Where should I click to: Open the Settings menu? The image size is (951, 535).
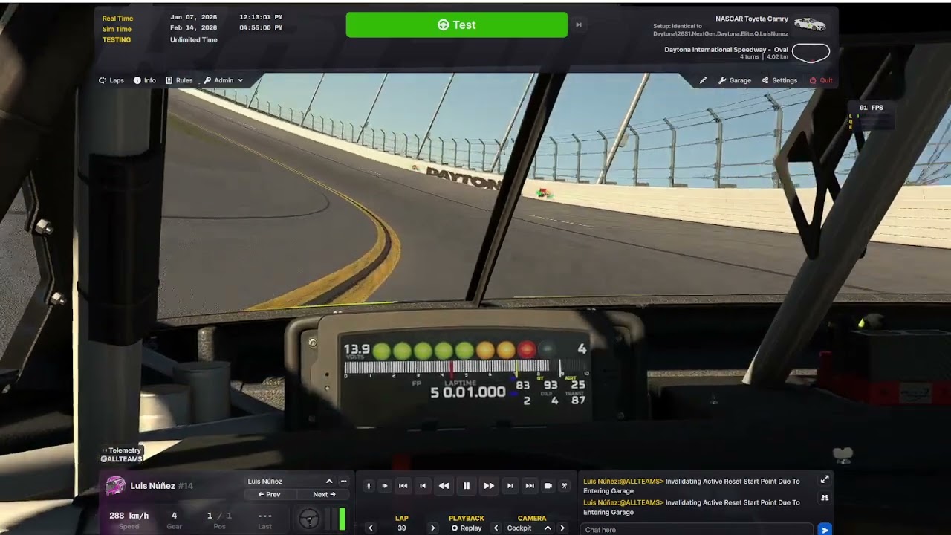779,80
